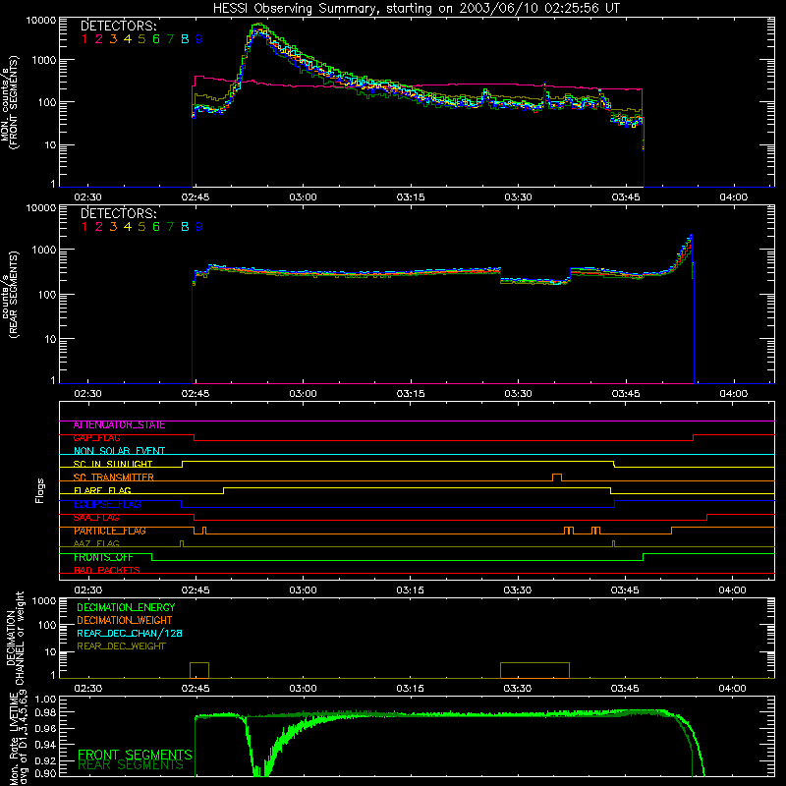Click the PARTICLE_FLAG label
The image size is (786, 786).
[x=110, y=531]
